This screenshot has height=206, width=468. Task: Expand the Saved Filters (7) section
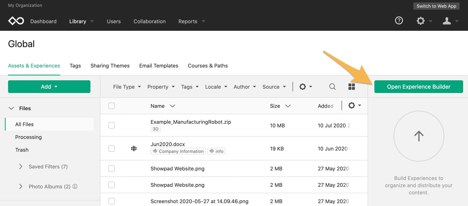pyautogui.click(x=21, y=166)
